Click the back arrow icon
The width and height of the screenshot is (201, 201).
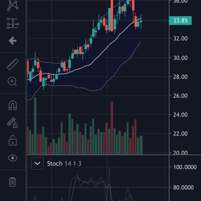(13, 41)
